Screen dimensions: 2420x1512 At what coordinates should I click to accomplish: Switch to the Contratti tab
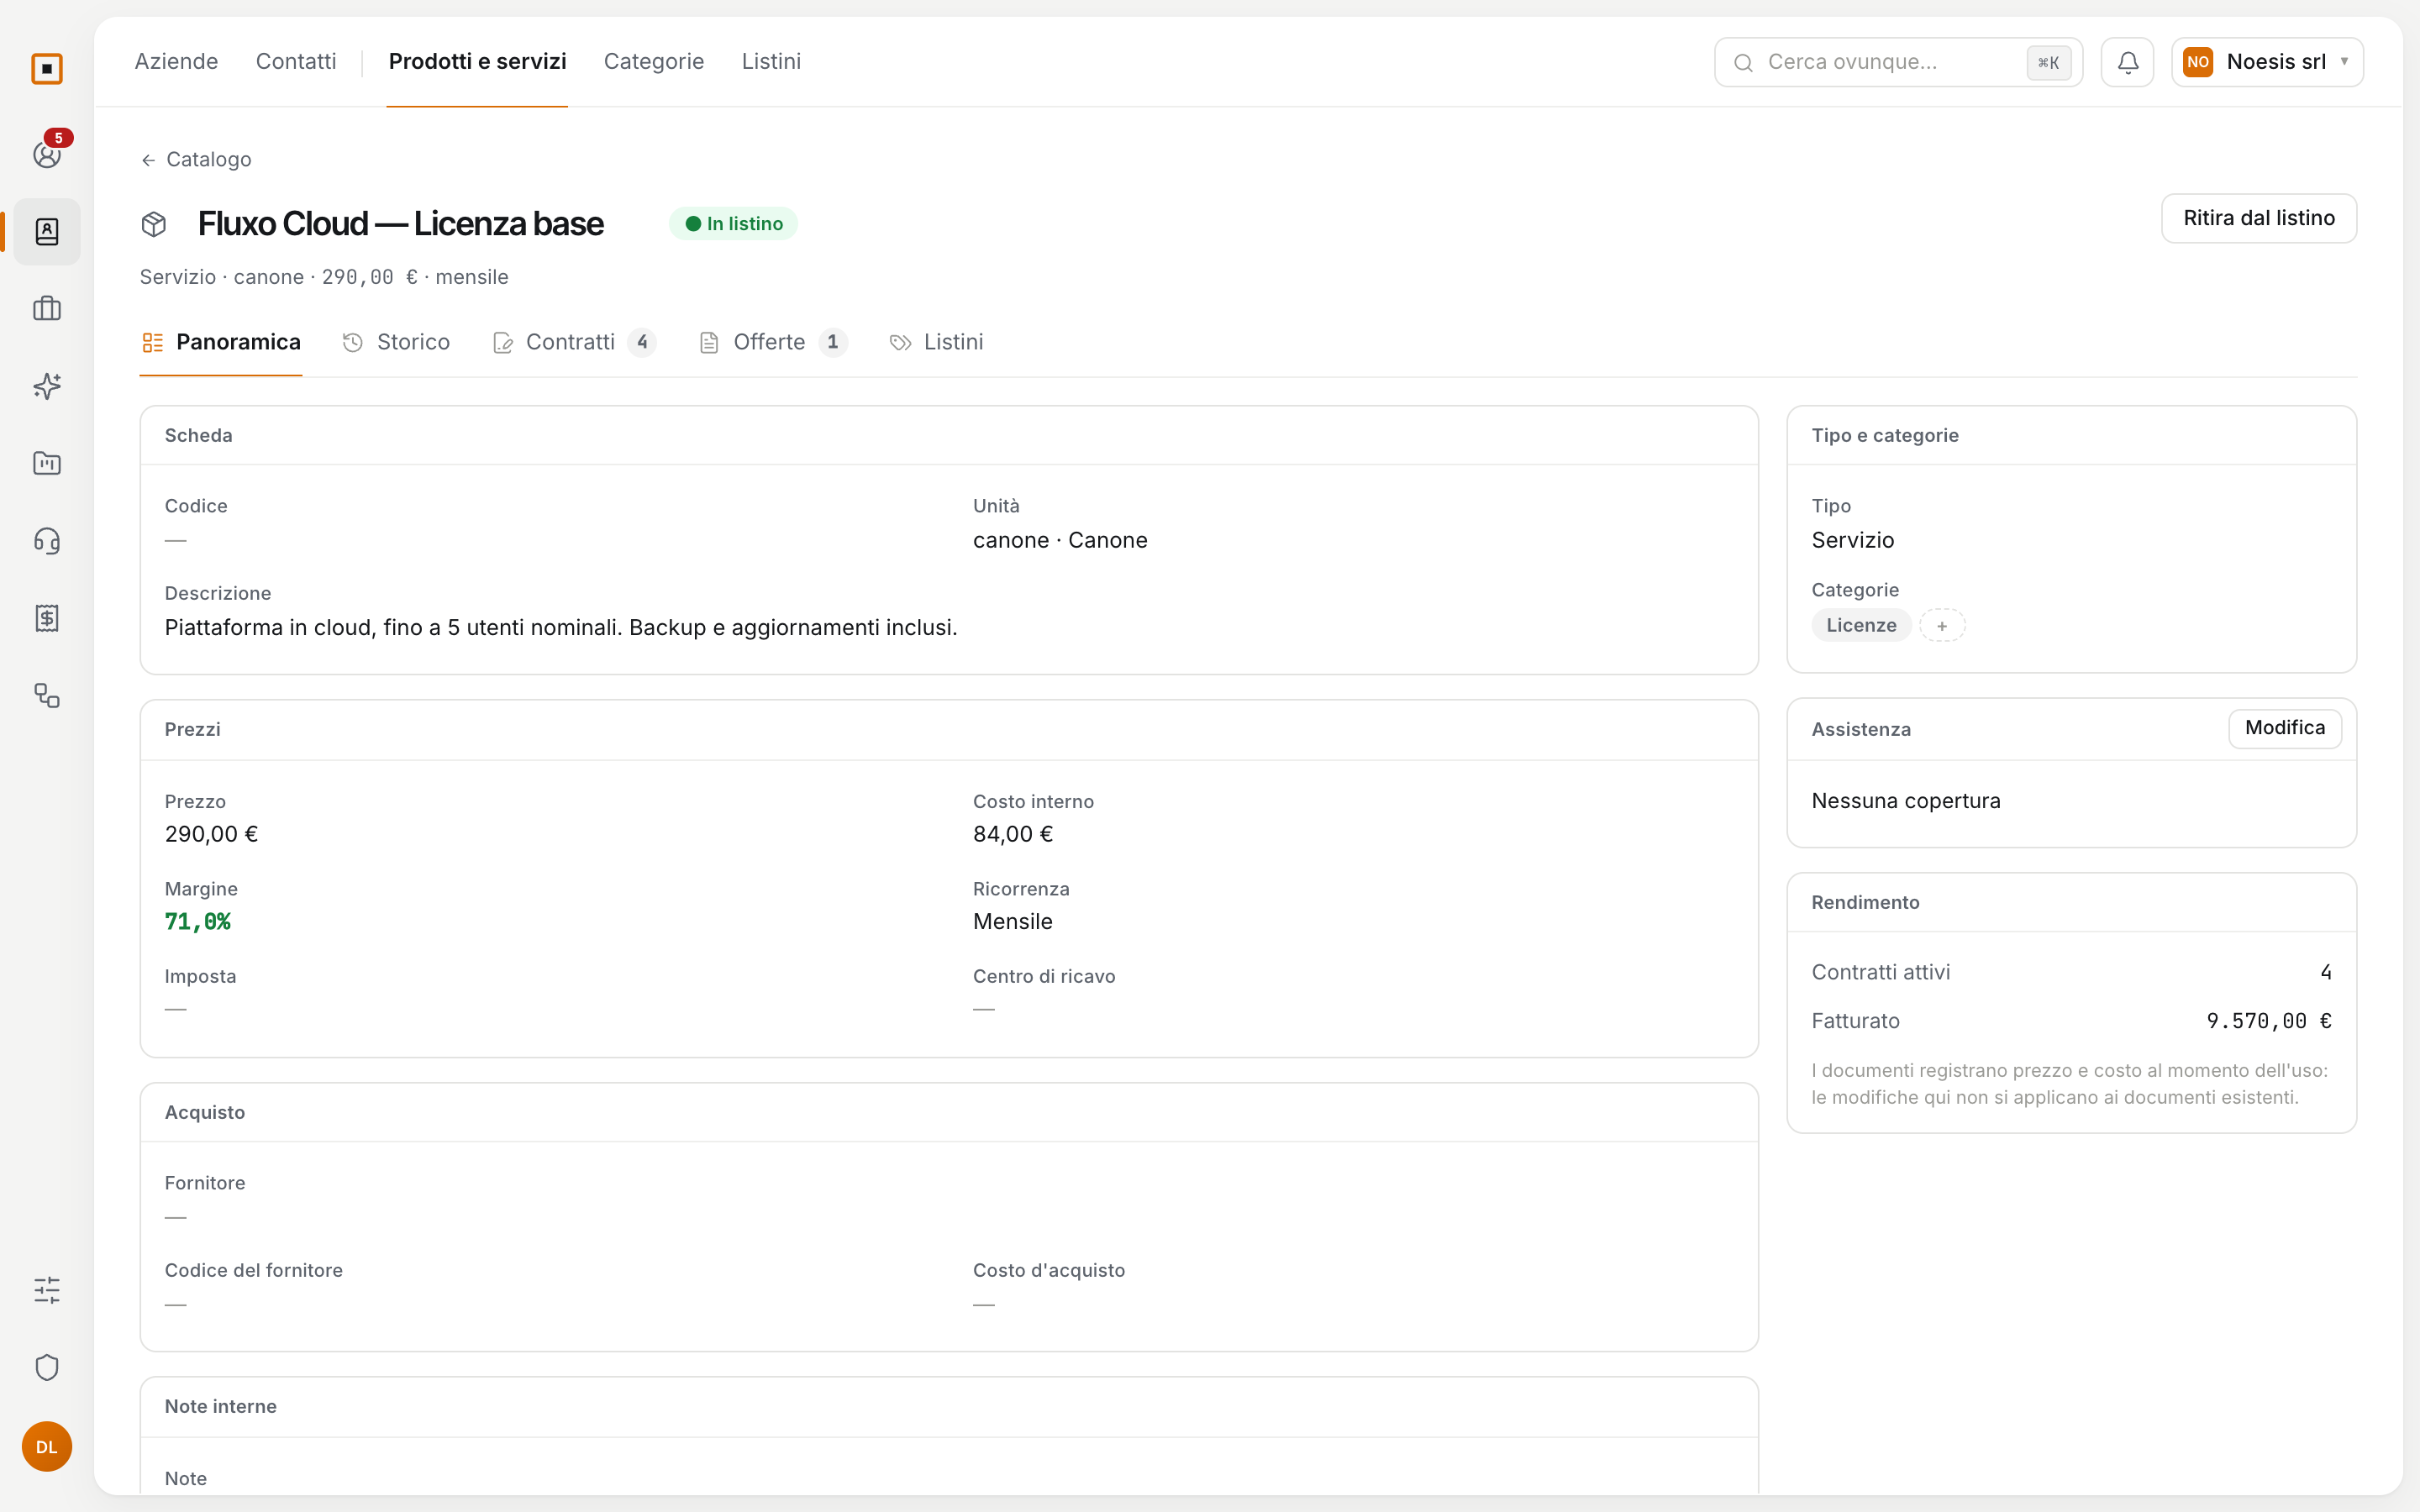pos(574,342)
